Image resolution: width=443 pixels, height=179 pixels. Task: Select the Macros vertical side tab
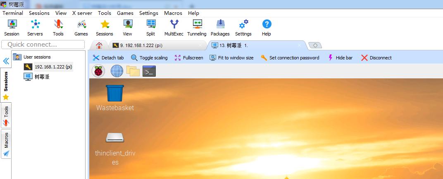[6, 144]
